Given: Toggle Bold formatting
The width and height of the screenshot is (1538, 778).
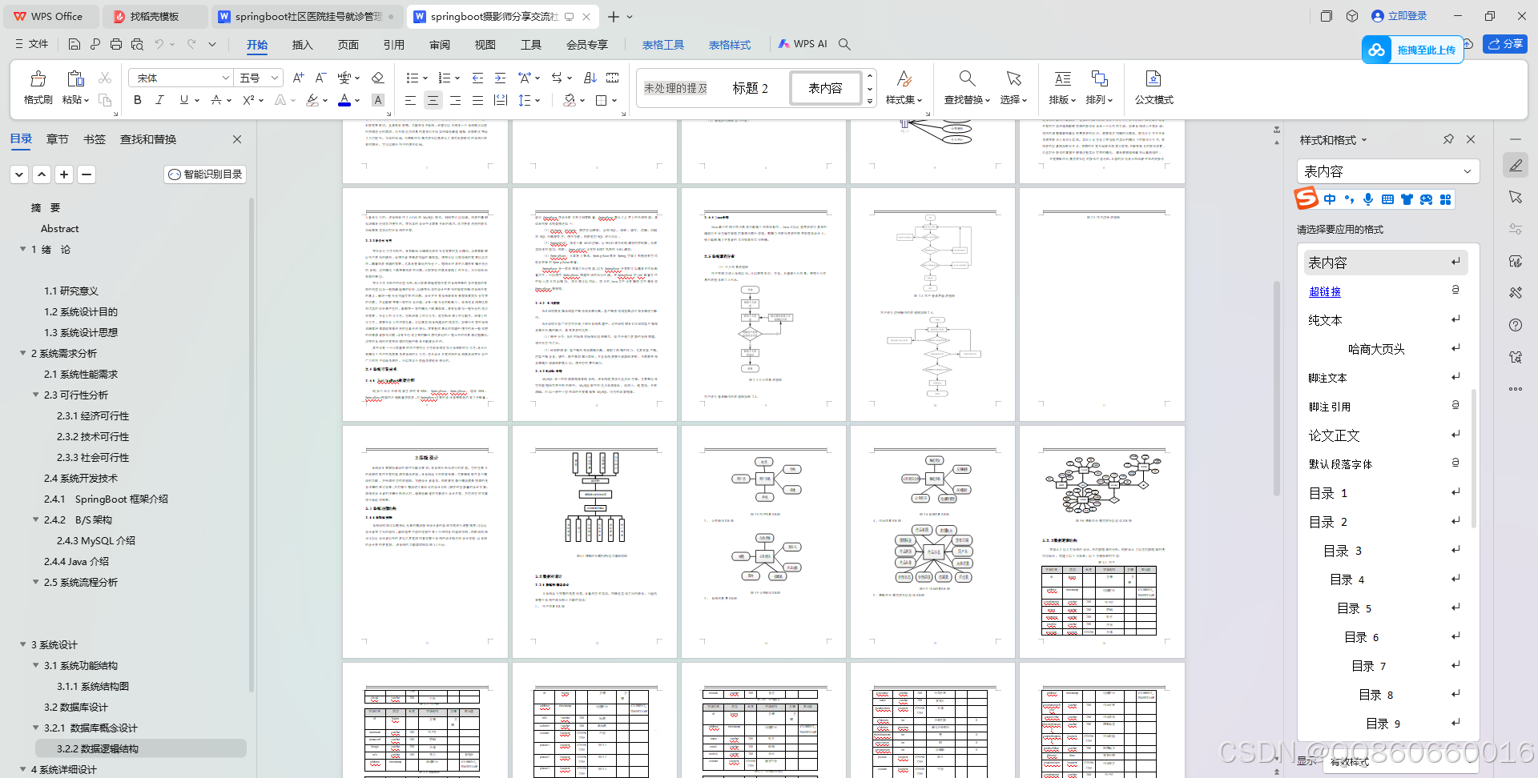Looking at the screenshot, I should tap(138, 100).
